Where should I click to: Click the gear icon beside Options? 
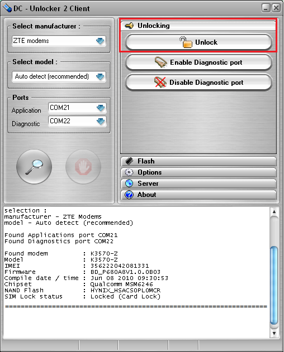coord(129,172)
